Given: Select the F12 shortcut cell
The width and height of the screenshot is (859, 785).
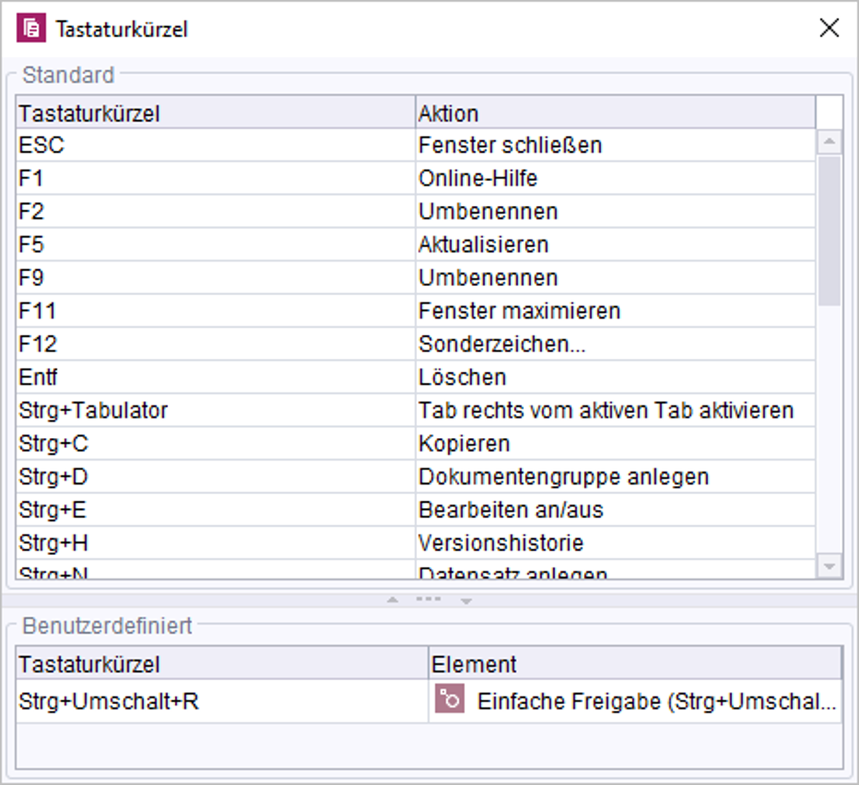Looking at the screenshot, I should tap(216, 344).
